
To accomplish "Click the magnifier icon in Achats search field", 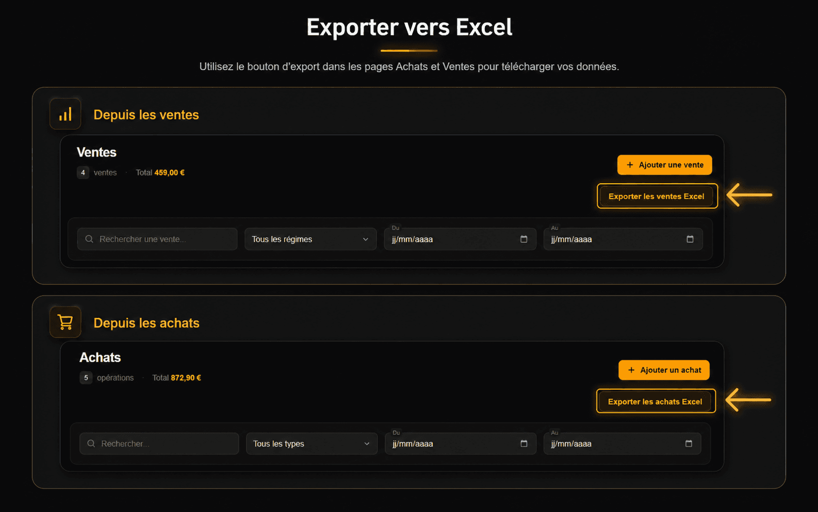I will tap(91, 443).
